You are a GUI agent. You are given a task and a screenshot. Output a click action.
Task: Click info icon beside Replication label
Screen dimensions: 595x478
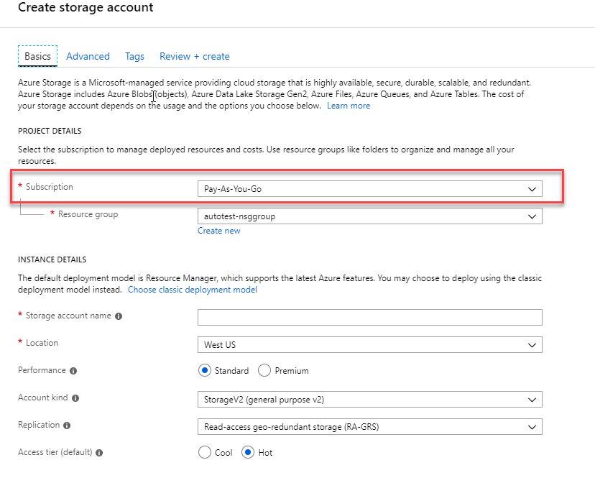pos(67,426)
